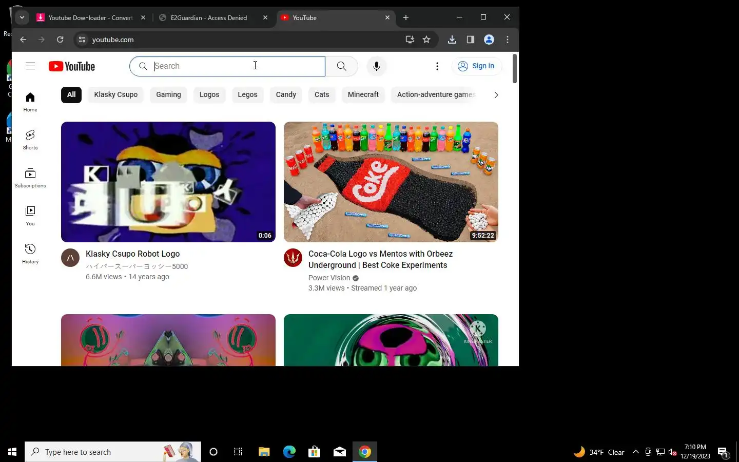Open Subscriptions in sidebar
This screenshot has height=462, width=739.
click(30, 178)
